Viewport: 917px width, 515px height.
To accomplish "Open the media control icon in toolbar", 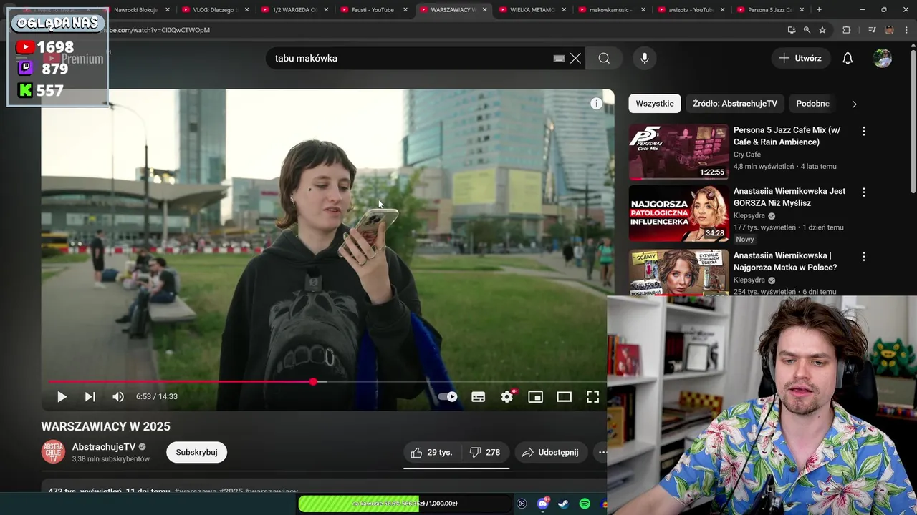I will tap(872, 30).
